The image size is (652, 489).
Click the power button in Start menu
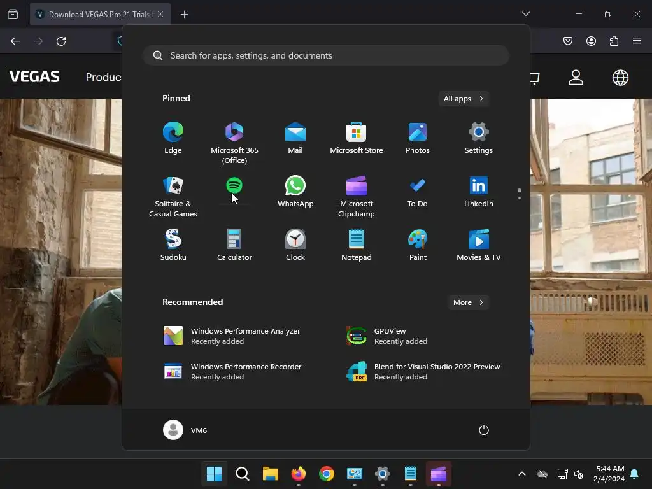[x=484, y=430]
